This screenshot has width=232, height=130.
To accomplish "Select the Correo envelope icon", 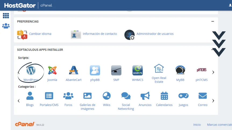I will pos(202,96).
